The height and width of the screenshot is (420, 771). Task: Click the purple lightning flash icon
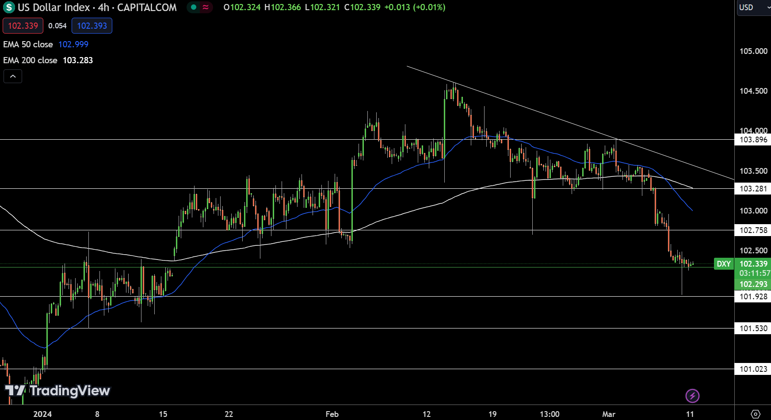[x=692, y=396]
